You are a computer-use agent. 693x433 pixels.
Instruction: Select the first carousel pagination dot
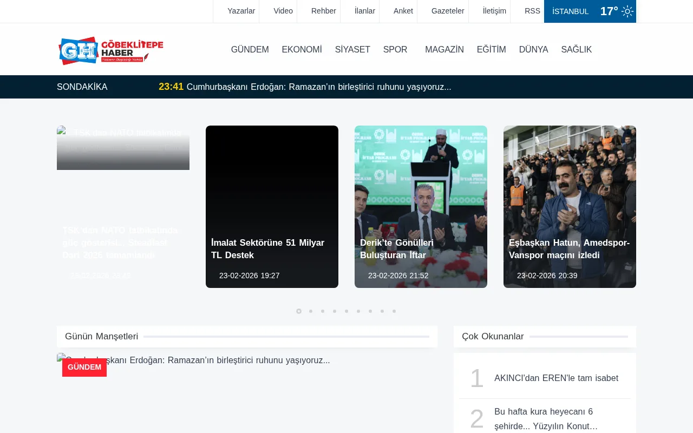298,311
